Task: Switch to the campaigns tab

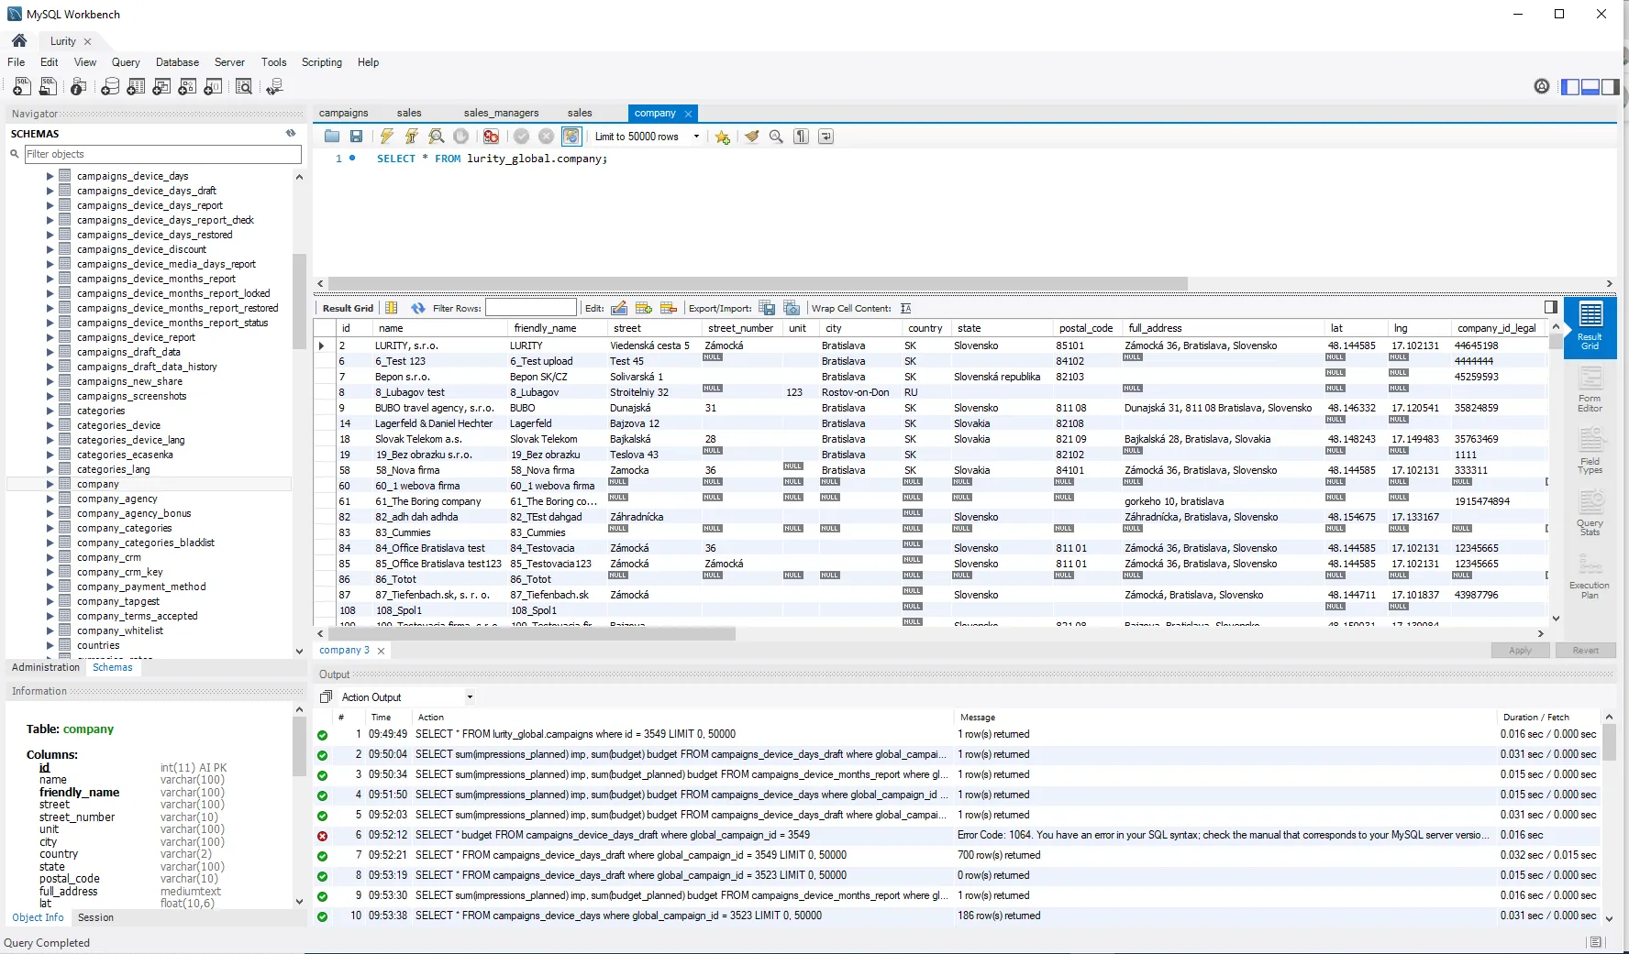Action: pyautogui.click(x=343, y=112)
